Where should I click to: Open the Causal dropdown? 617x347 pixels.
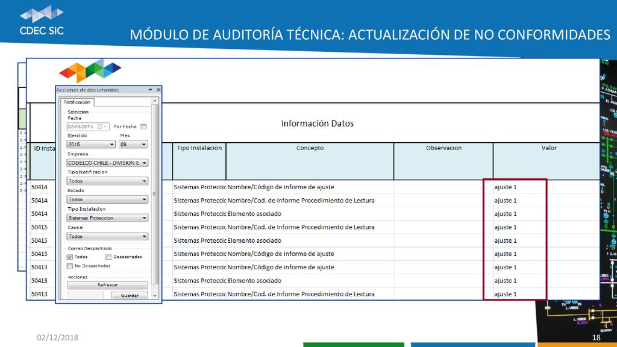click(107, 236)
